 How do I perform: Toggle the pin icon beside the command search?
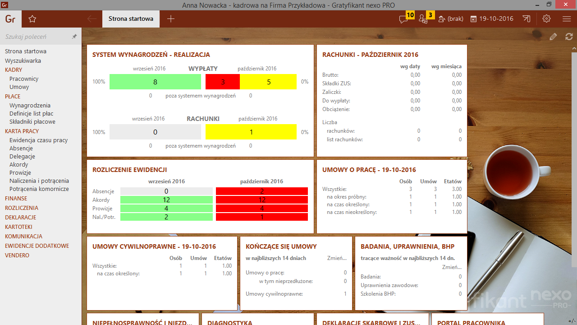pyautogui.click(x=74, y=37)
